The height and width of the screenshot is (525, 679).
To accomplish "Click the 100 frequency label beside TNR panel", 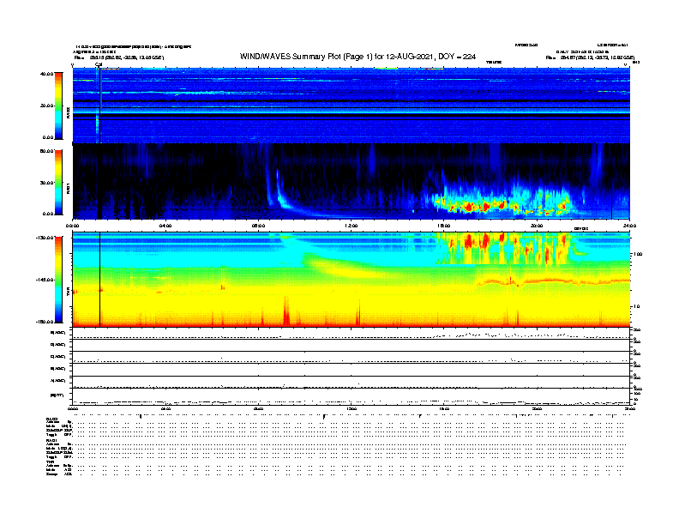I will pyautogui.click(x=638, y=254).
